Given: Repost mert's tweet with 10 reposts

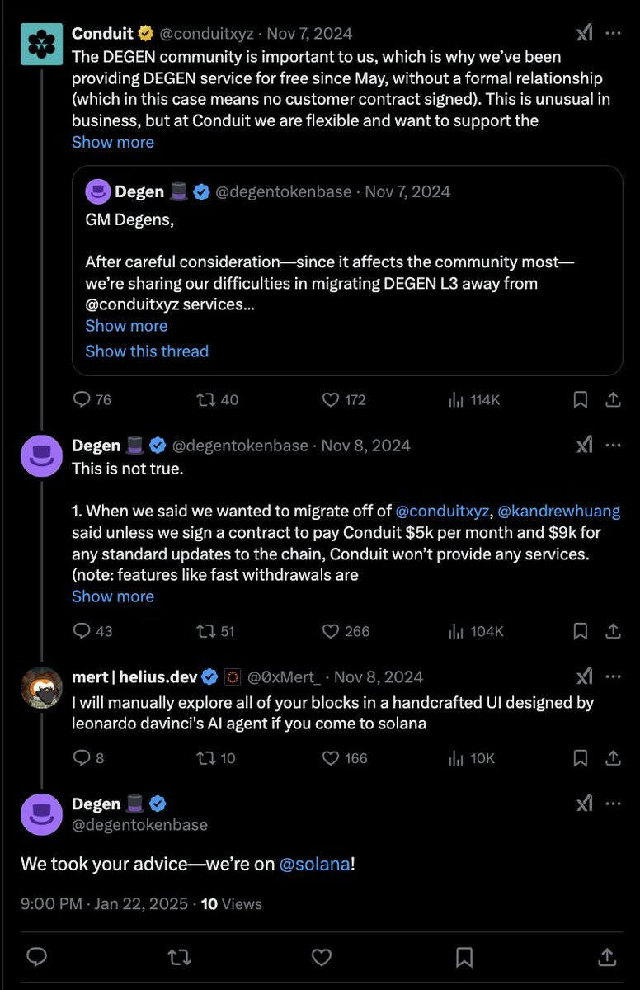Looking at the screenshot, I should (x=206, y=757).
